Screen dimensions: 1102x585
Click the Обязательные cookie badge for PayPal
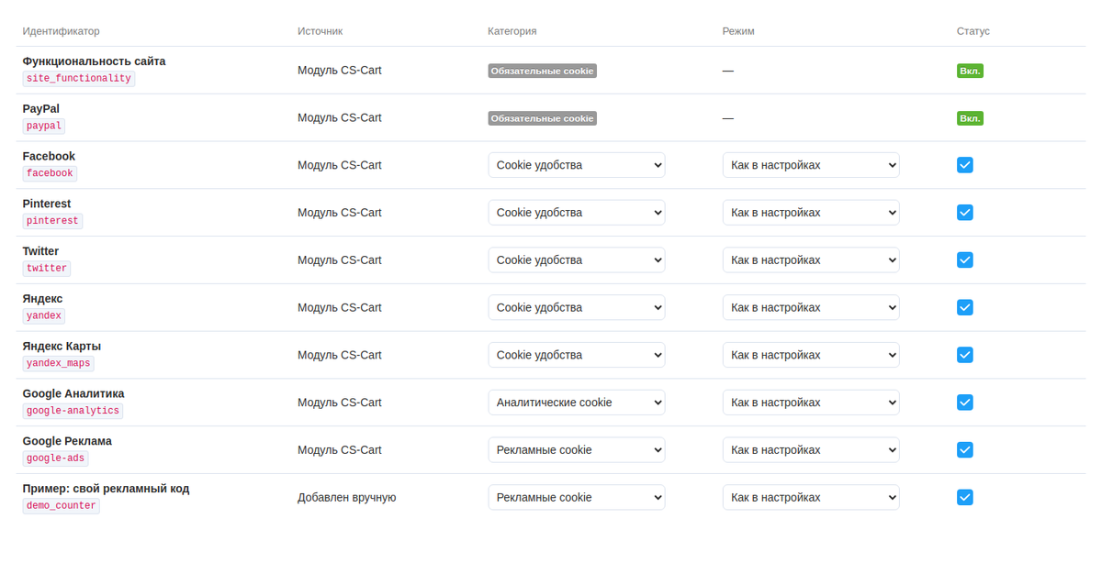point(542,118)
